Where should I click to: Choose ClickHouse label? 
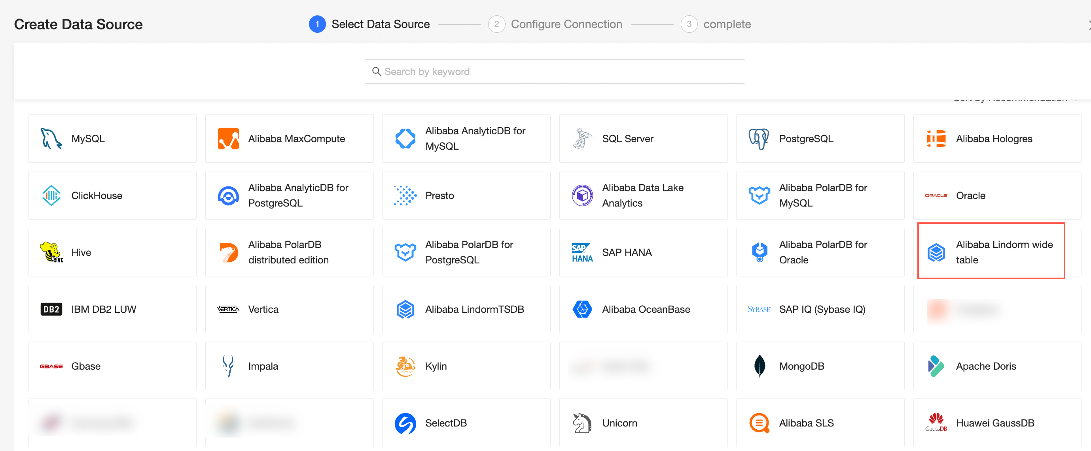coord(97,195)
